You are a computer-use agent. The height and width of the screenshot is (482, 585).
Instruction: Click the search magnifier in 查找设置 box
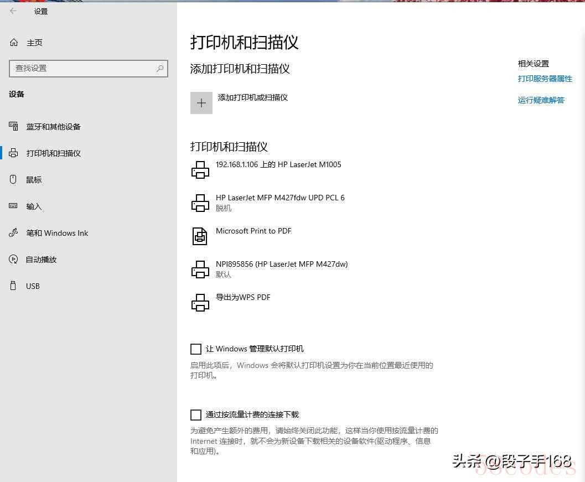point(160,68)
